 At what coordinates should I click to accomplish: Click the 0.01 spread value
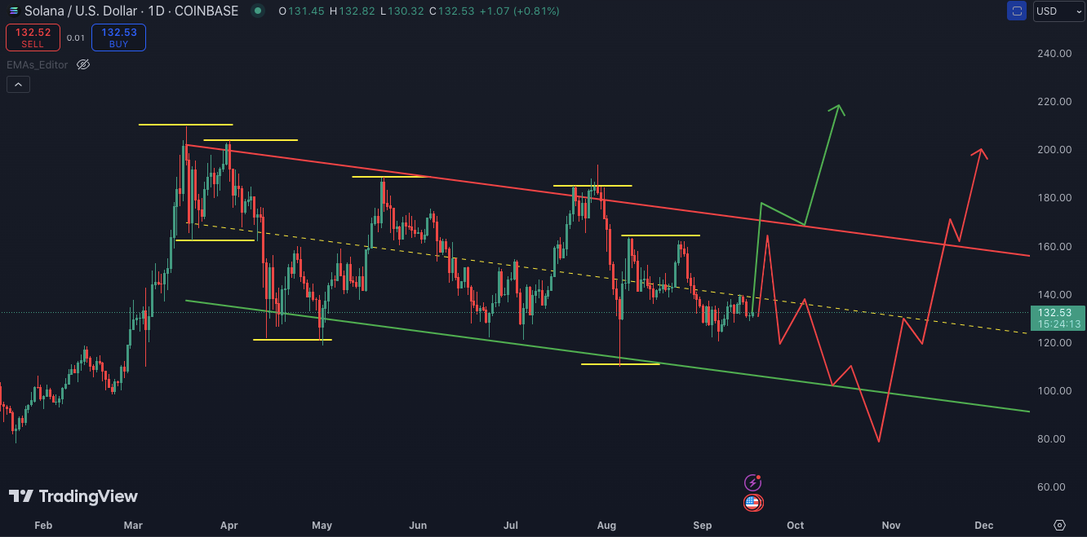75,37
